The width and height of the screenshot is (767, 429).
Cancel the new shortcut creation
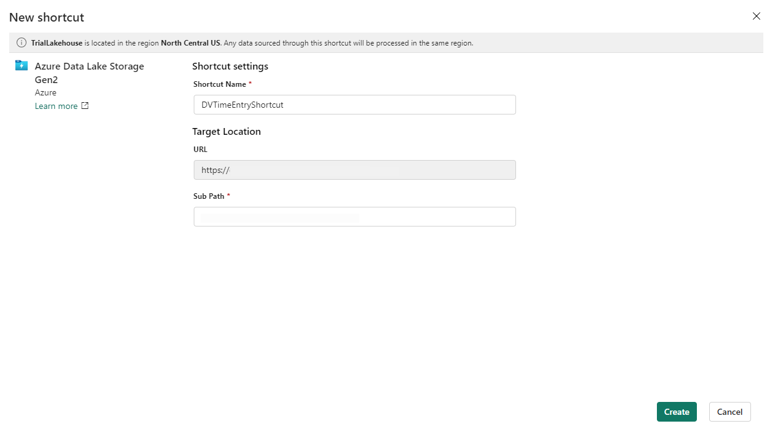click(x=729, y=412)
